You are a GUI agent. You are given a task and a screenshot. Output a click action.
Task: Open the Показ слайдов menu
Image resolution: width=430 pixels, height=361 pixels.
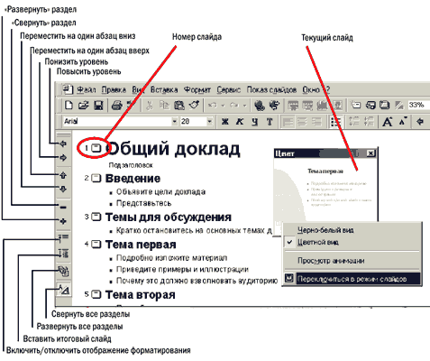point(271,89)
